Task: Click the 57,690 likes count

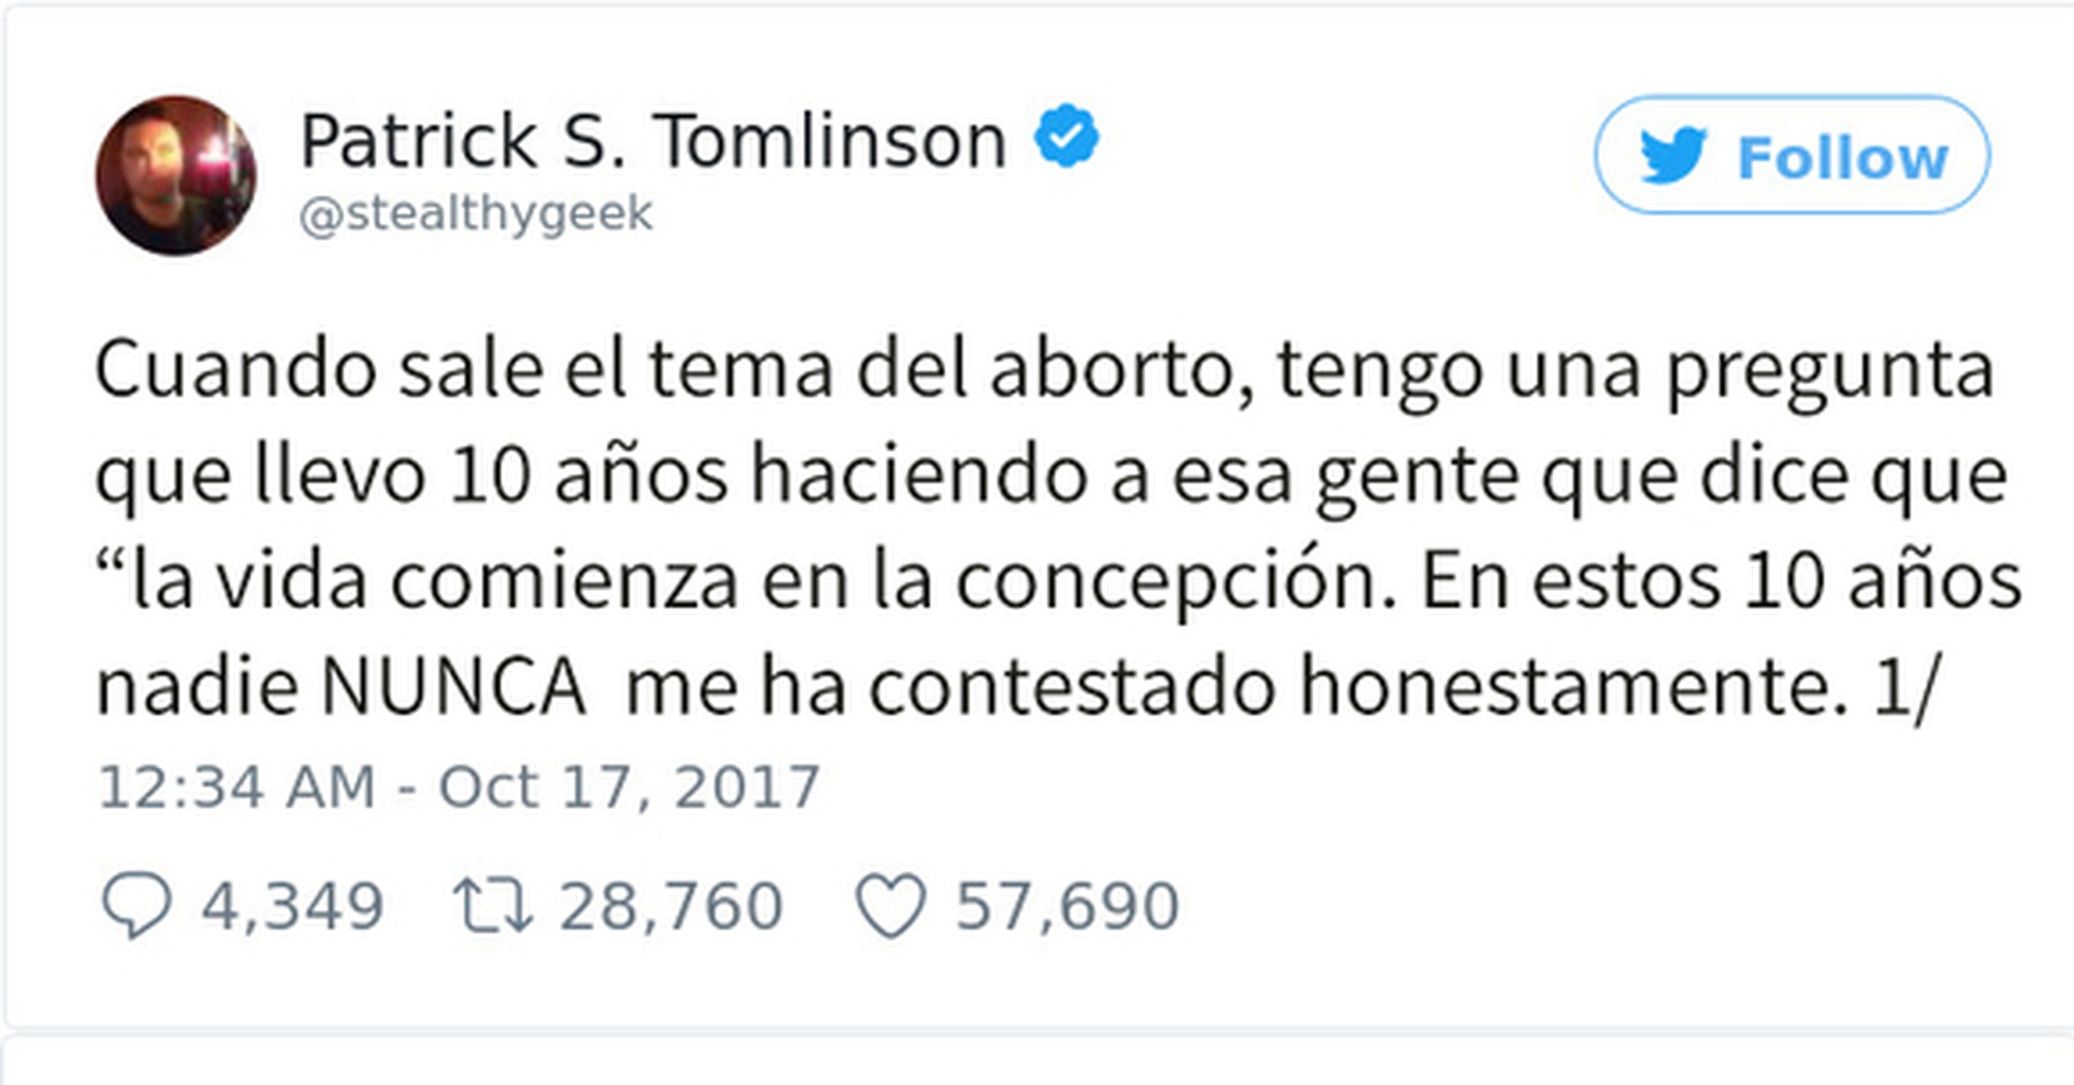Action: (x=1067, y=906)
